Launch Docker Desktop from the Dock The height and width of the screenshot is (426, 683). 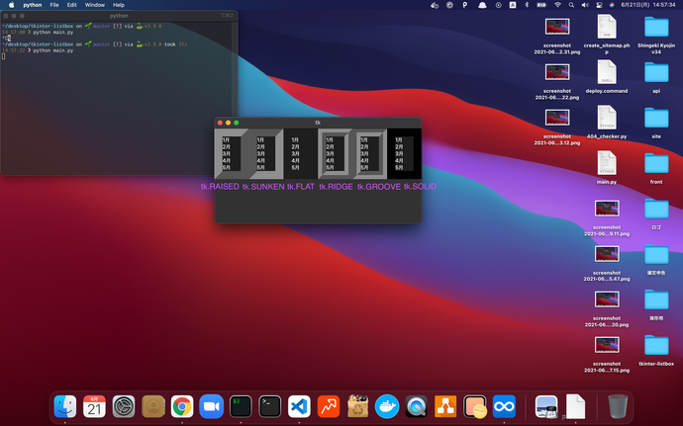(x=387, y=406)
